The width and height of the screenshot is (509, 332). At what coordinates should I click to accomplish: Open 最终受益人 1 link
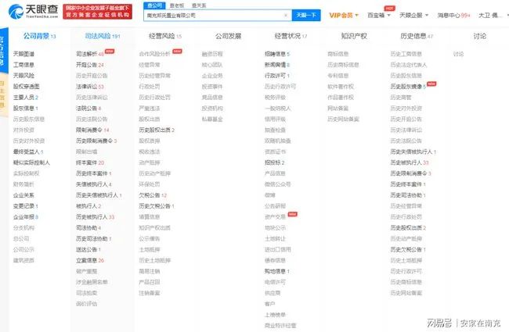coord(28,152)
